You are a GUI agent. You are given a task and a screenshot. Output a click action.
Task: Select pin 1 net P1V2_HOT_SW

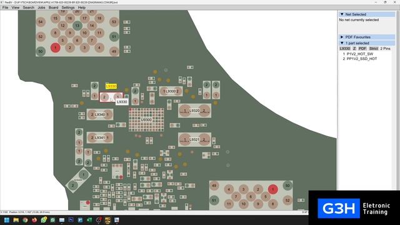pyautogui.click(x=360, y=54)
